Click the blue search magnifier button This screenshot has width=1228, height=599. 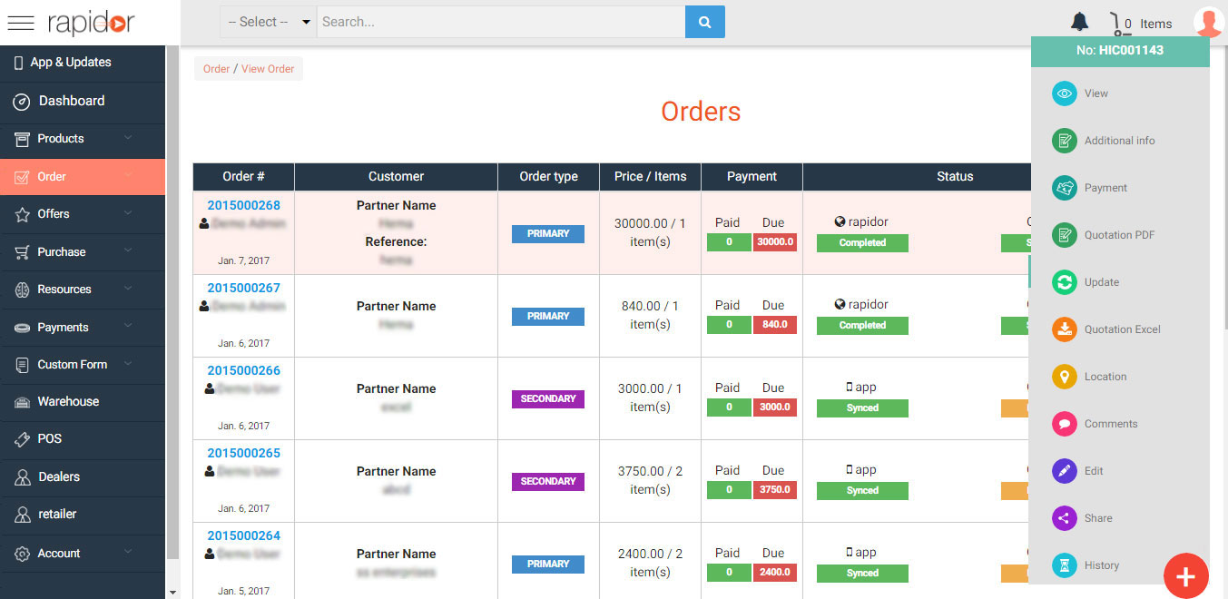(704, 22)
